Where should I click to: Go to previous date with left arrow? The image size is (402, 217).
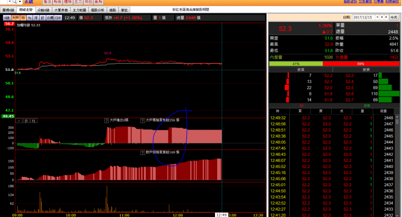click(382, 17)
